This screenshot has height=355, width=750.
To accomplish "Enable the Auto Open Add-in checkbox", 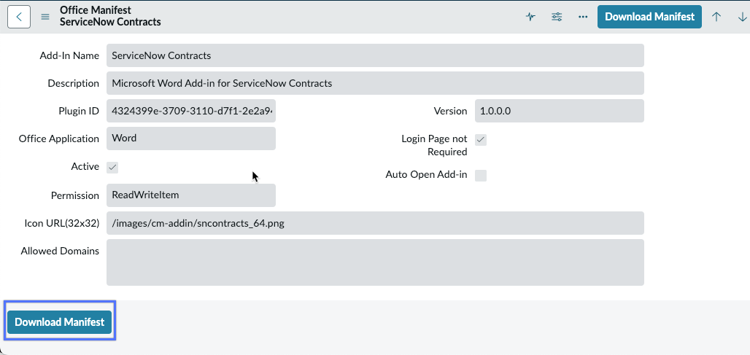I will tap(481, 176).
